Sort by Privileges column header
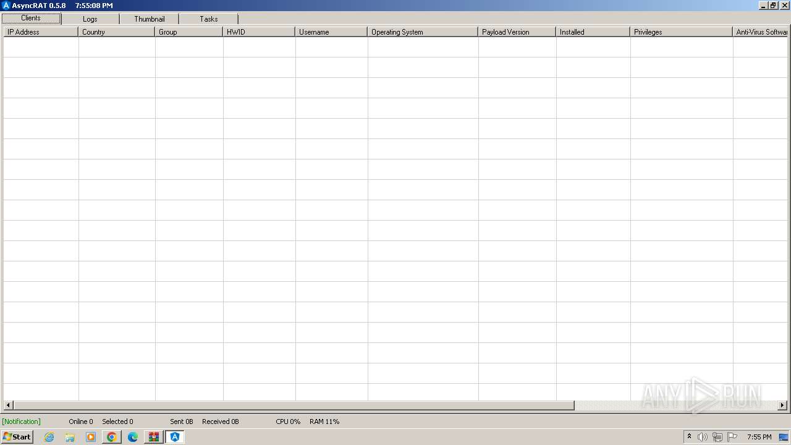Viewport: 791px width, 445px height. [681, 32]
